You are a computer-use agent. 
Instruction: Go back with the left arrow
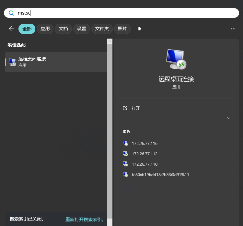point(11,29)
